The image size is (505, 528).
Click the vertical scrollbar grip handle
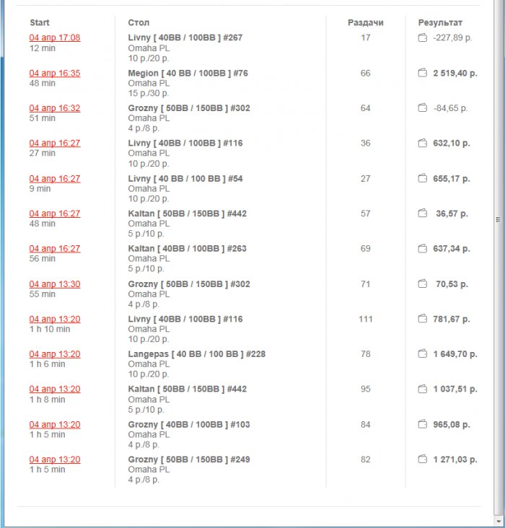click(498, 219)
